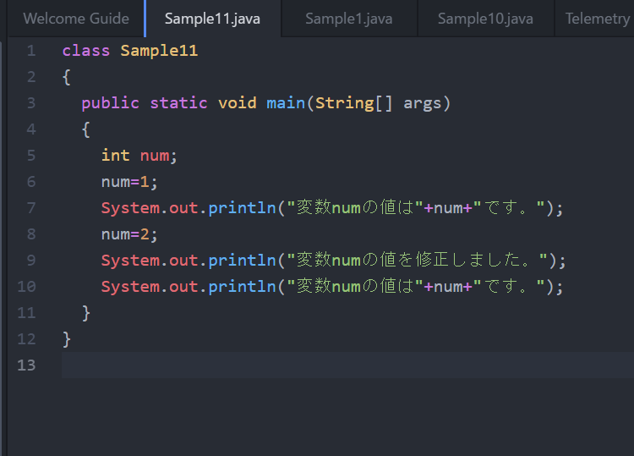Click line number 13 in the gutter
This screenshot has height=456, width=634.
pyautogui.click(x=27, y=365)
